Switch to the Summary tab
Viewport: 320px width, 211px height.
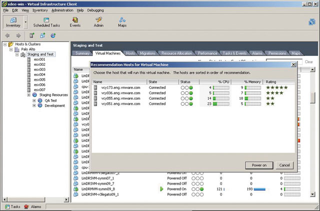[x=82, y=53]
